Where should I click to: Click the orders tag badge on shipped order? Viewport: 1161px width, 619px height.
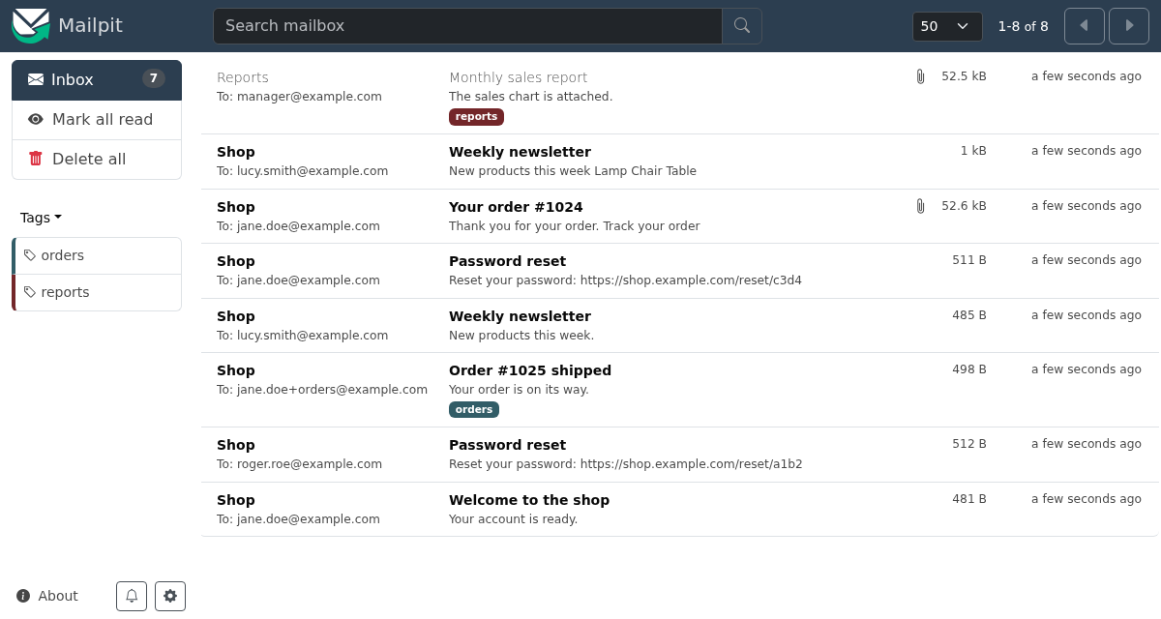coord(474,410)
